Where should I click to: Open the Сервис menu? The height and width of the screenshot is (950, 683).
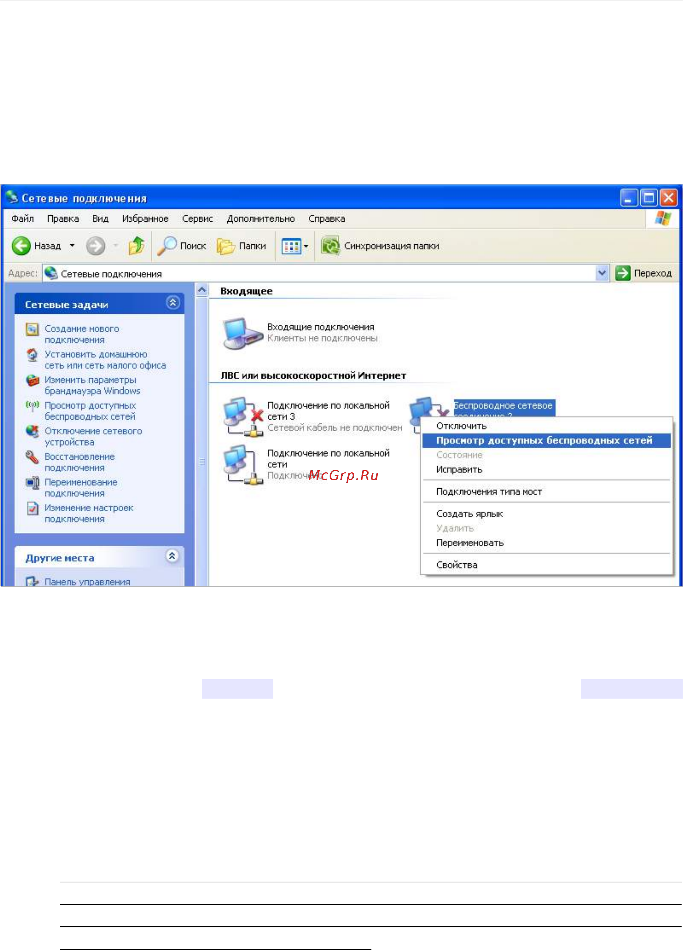(197, 219)
